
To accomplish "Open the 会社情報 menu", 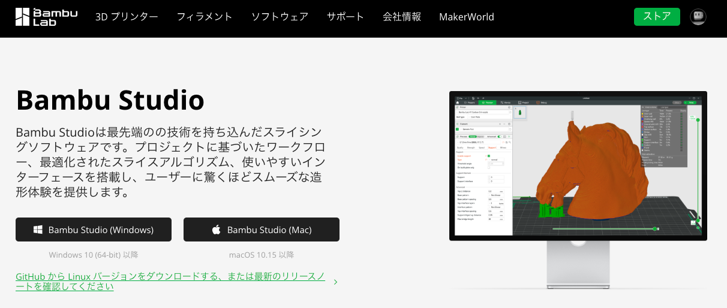I will click(x=402, y=17).
